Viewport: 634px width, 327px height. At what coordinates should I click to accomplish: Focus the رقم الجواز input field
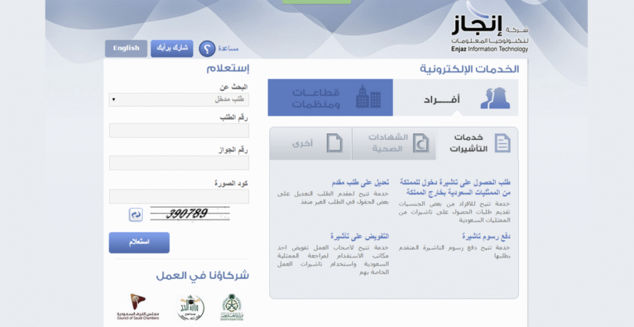[179, 163]
